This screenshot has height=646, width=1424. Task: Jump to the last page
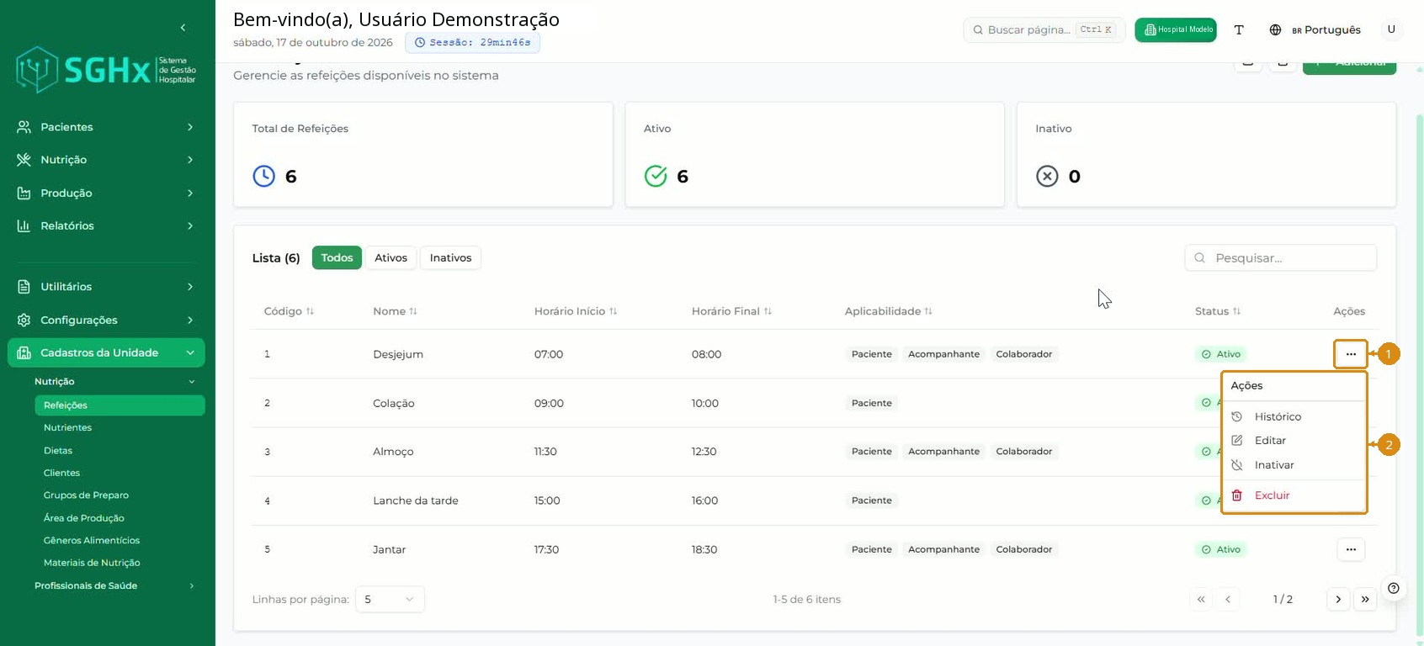(1365, 599)
